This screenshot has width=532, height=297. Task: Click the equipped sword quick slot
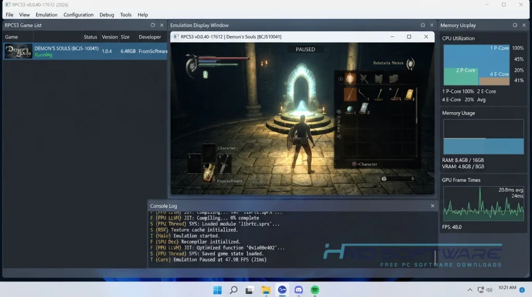[224, 164]
